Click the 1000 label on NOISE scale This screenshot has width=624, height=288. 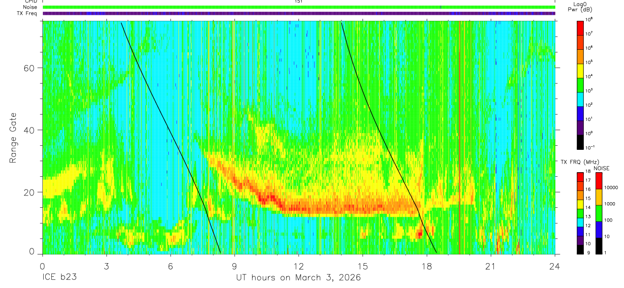610,204
